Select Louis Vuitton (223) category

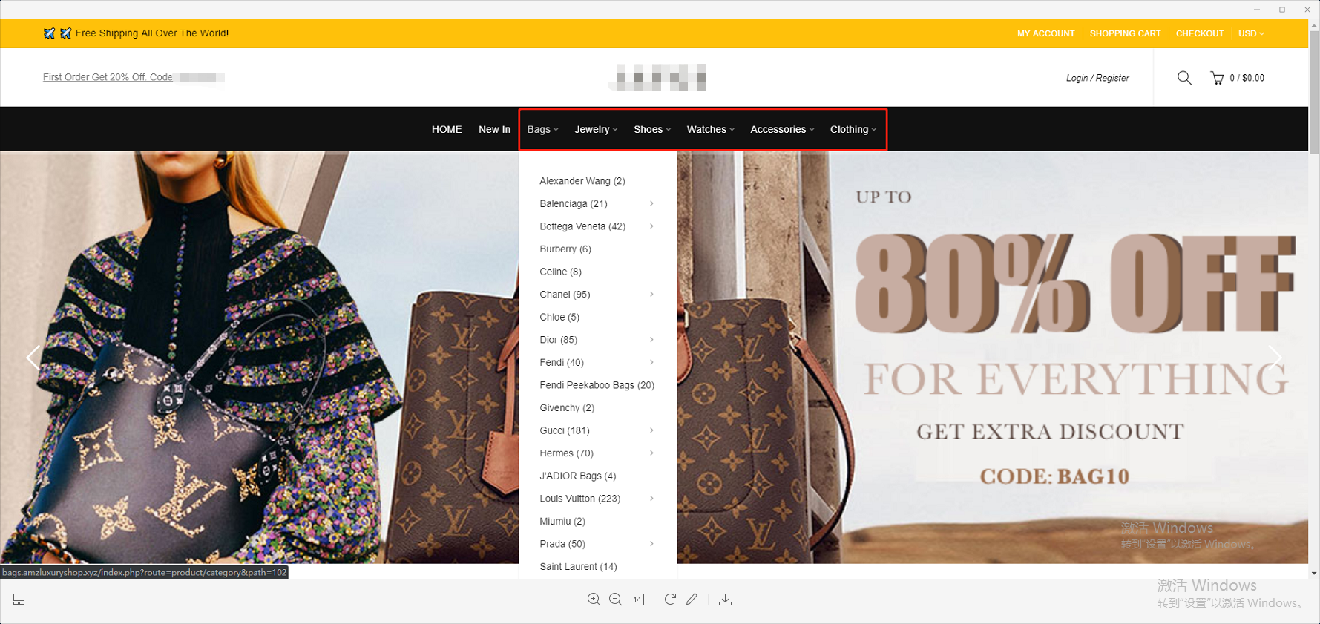580,499
